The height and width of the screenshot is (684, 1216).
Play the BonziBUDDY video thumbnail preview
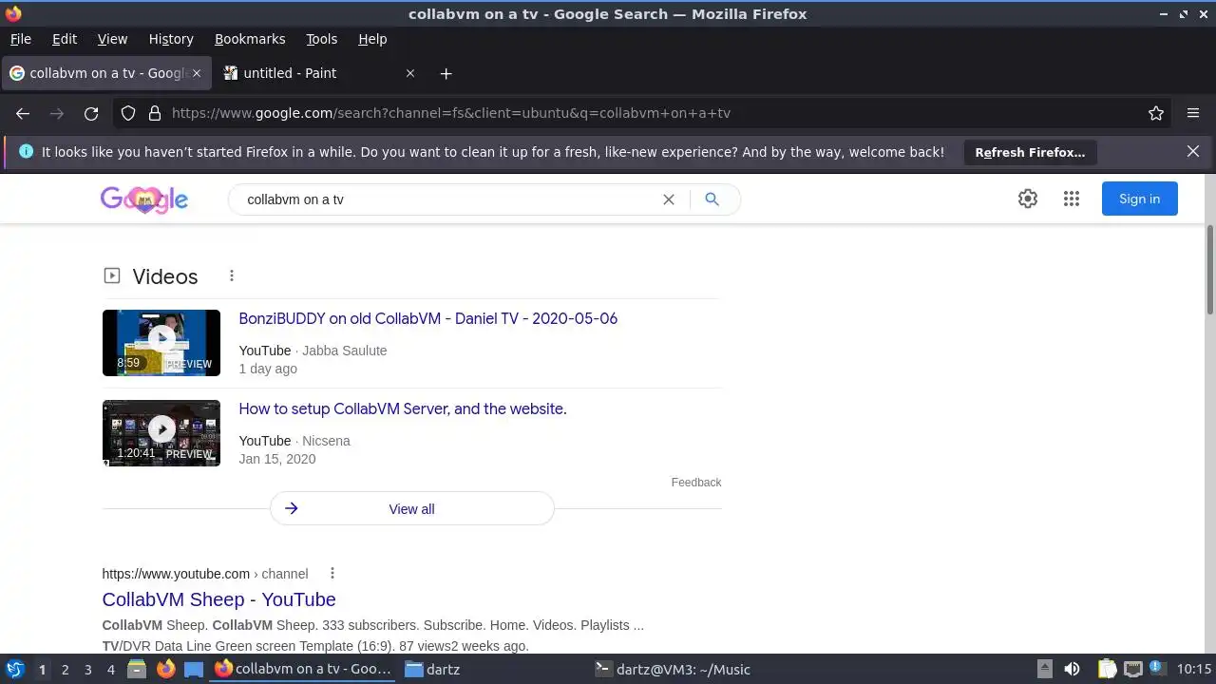coord(161,342)
